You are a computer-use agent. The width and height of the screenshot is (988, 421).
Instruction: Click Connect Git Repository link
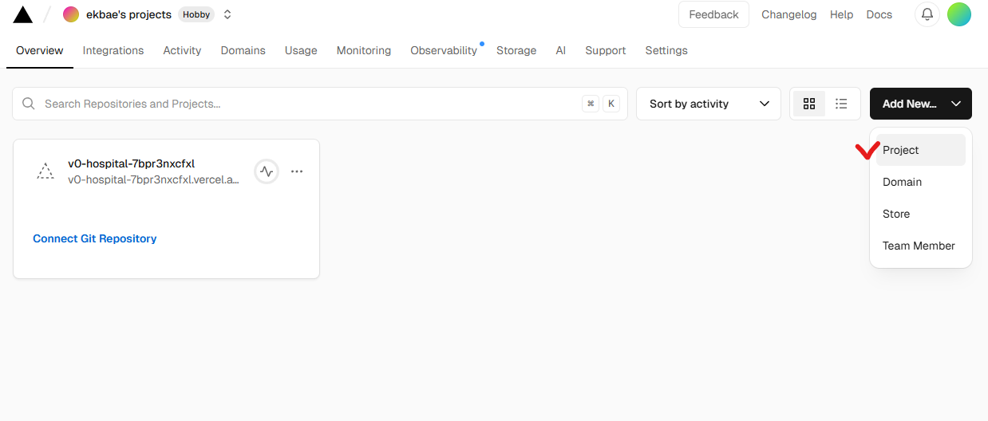94,238
